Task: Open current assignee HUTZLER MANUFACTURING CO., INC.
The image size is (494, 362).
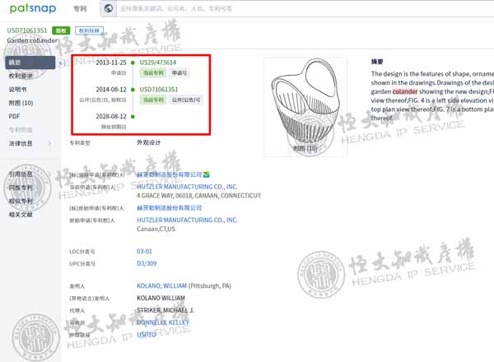Action: (x=187, y=187)
